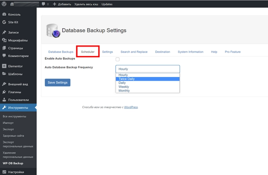Open the comments bubble icon in admin bar
This screenshot has width=268, height=175.
coord(44,4)
